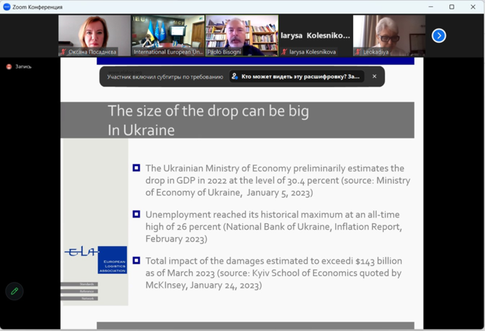Image resolution: width=485 pixels, height=331 pixels.
Task: Click the 'Запись' recording label
Action: pyautogui.click(x=24, y=66)
